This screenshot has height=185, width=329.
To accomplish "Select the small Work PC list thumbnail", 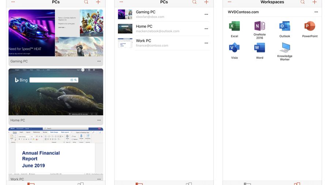I will (x=125, y=43).
